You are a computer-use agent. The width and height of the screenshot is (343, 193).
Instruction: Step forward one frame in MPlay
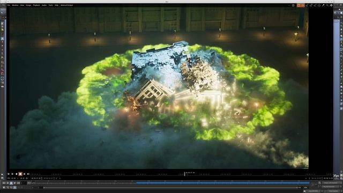28,174
